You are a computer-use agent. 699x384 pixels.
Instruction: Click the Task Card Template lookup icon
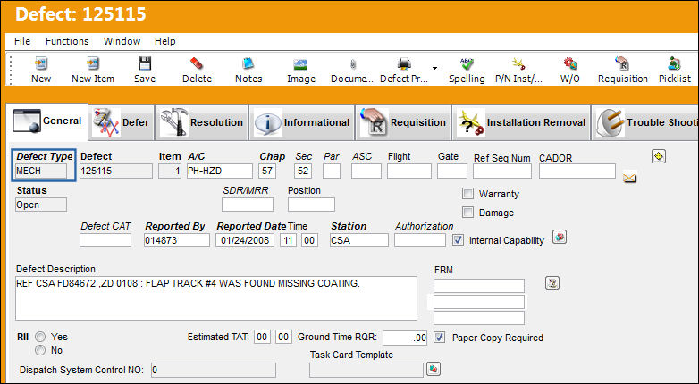434,369
